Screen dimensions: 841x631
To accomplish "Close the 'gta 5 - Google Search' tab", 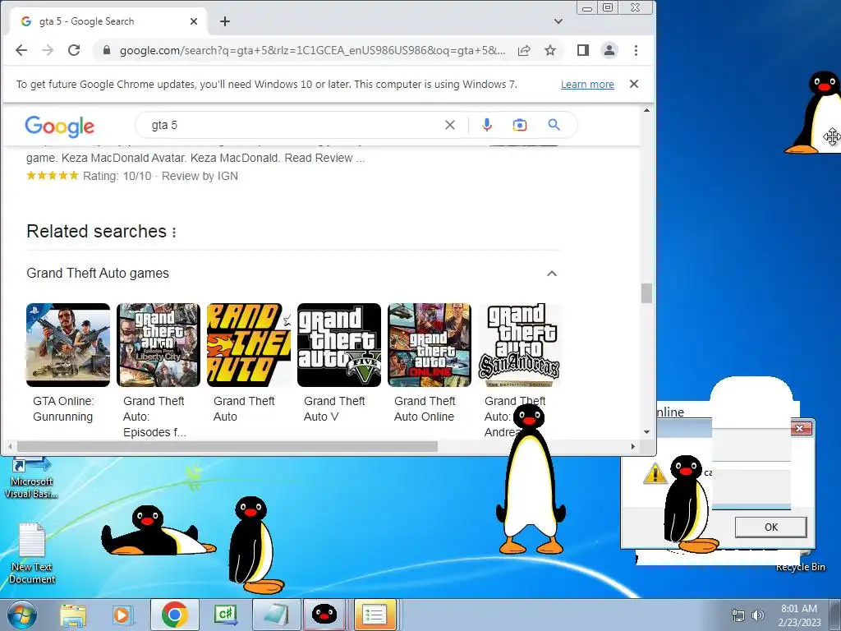I will coord(194,21).
